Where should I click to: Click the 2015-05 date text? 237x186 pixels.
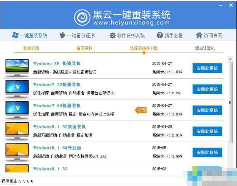point(159,148)
